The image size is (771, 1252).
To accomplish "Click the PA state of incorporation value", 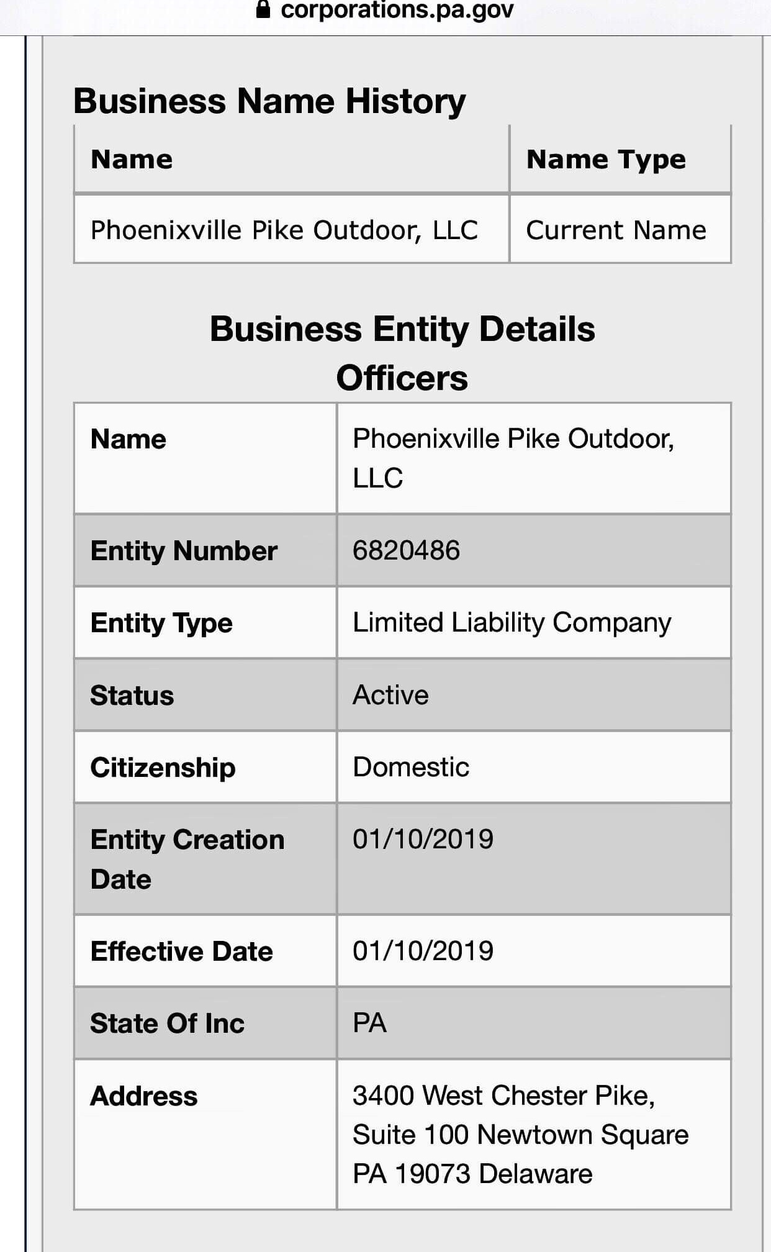I will tap(370, 1023).
